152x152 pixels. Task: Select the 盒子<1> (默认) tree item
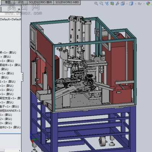9,106
